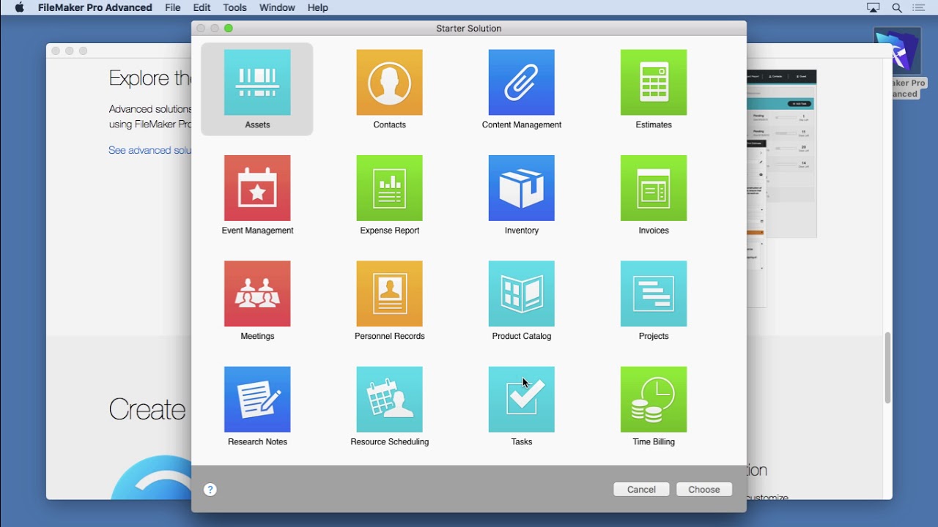Image resolution: width=938 pixels, height=527 pixels.
Task: Click the Research Notes label text
Action: pyautogui.click(x=257, y=442)
